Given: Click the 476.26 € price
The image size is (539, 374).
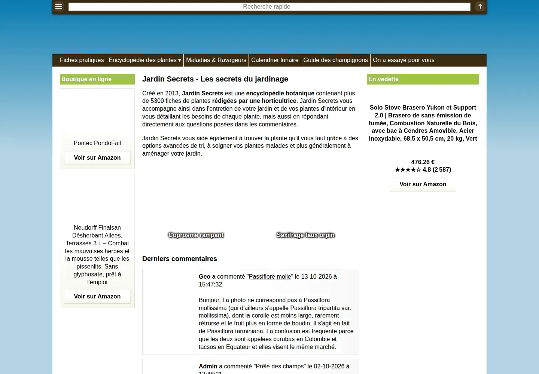Looking at the screenshot, I should [x=423, y=162].
